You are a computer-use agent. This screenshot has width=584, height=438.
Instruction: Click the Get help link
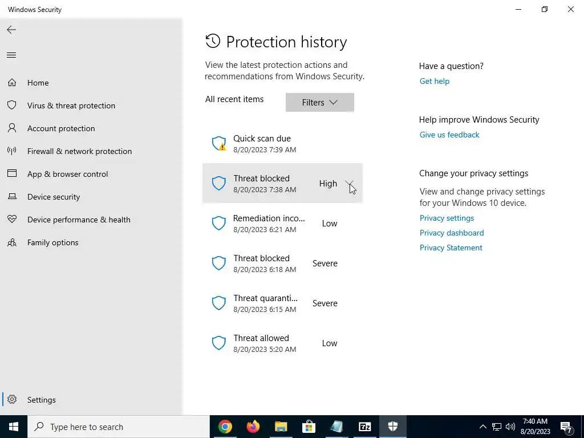[434, 81]
